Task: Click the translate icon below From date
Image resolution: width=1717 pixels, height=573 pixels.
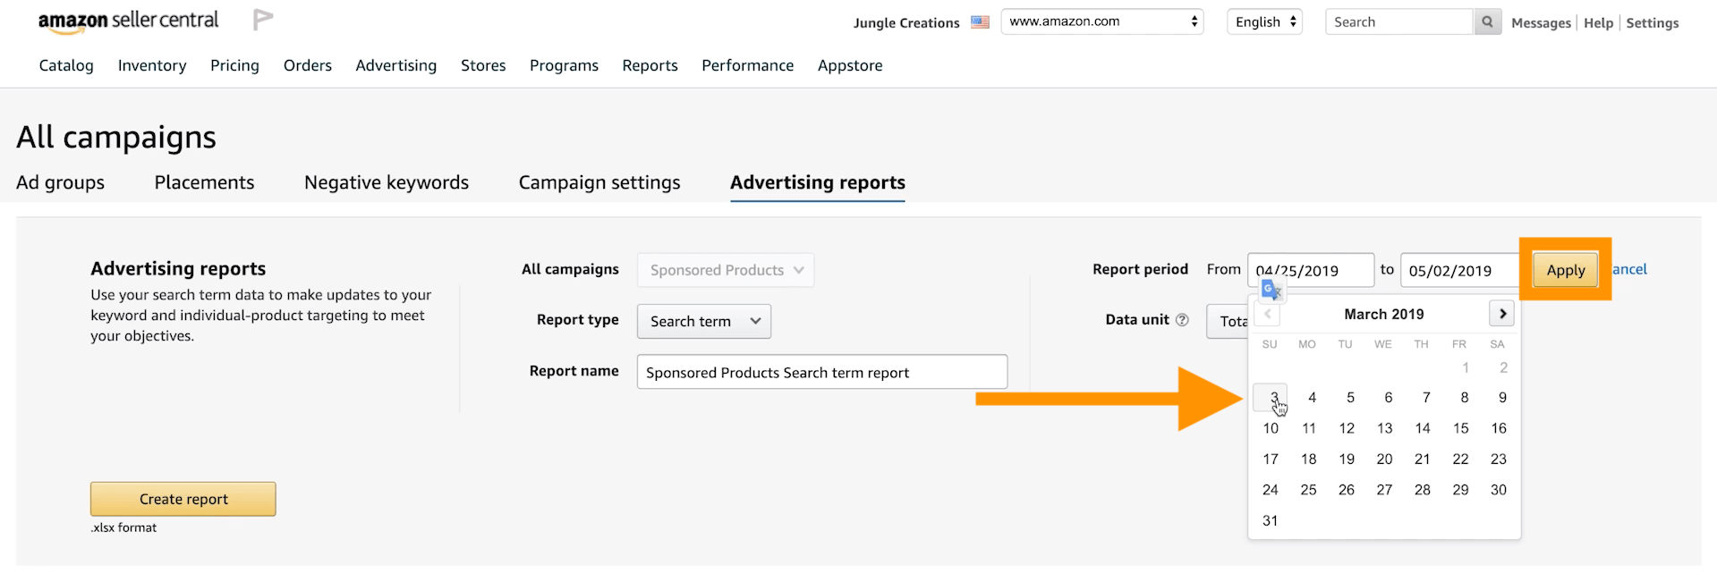Action: click(x=1271, y=290)
